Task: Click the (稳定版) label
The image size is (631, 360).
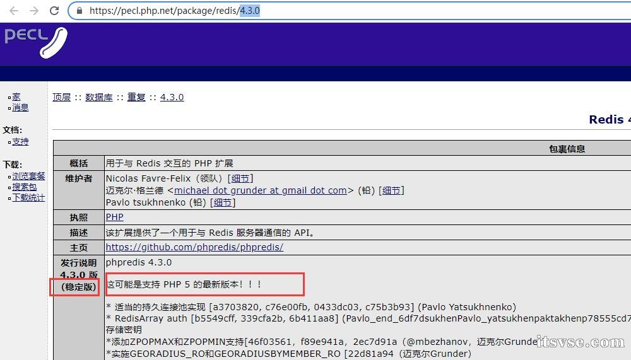Action: [78, 287]
